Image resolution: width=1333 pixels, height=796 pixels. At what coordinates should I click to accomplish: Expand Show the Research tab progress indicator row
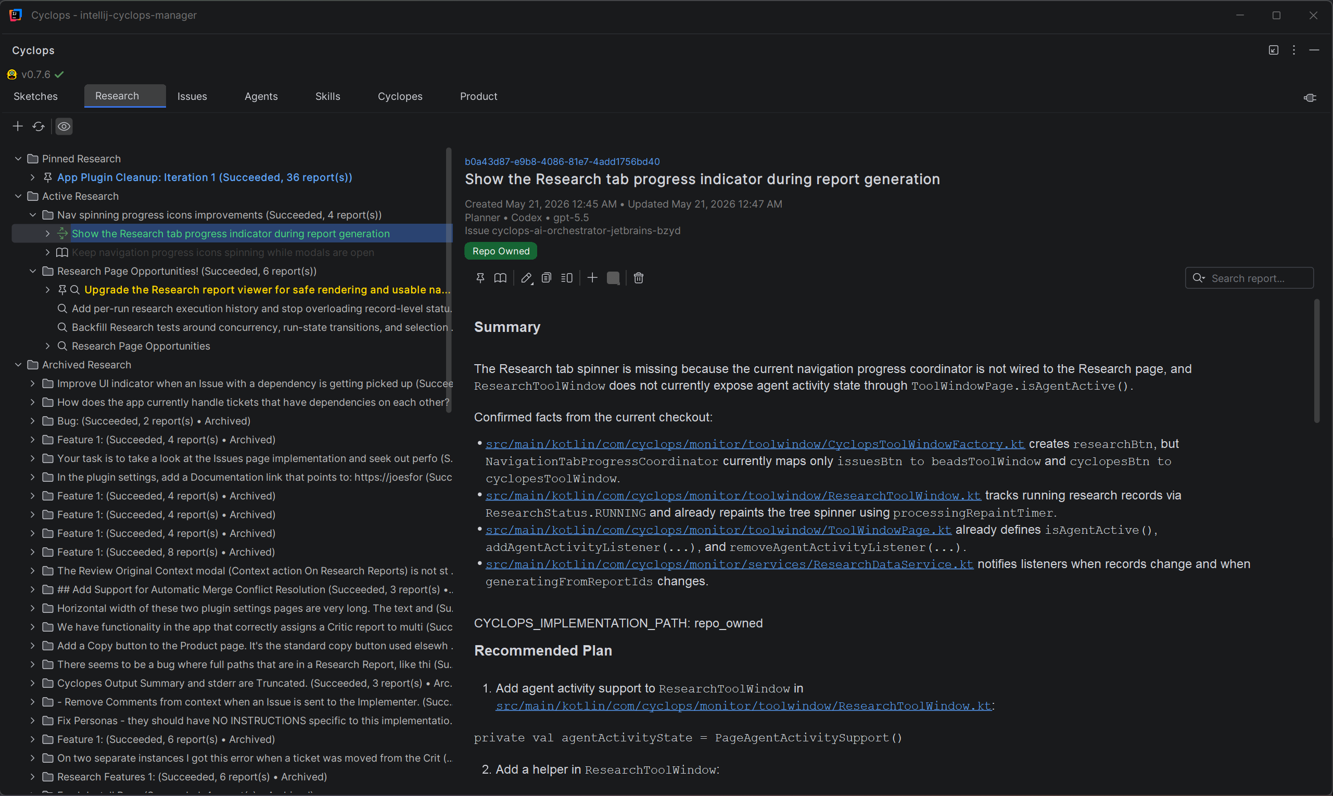[x=48, y=233]
